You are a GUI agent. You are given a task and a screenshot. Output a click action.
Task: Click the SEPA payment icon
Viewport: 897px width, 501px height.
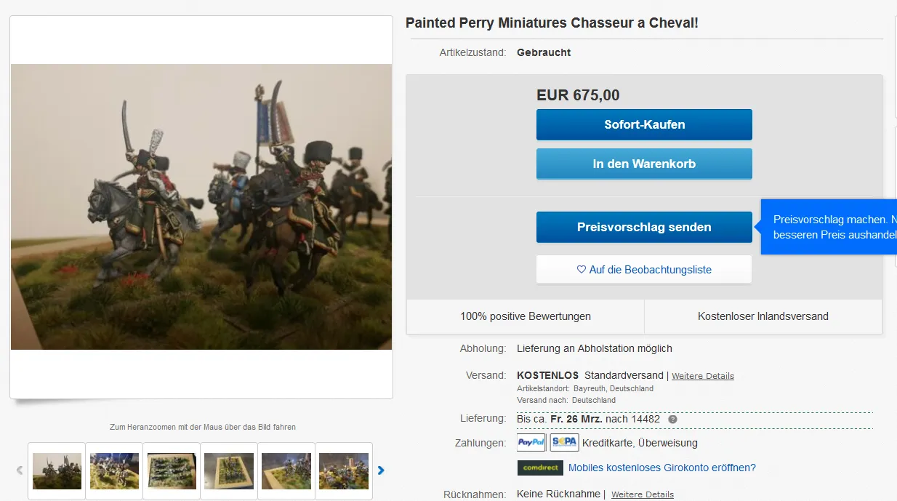(x=564, y=442)
